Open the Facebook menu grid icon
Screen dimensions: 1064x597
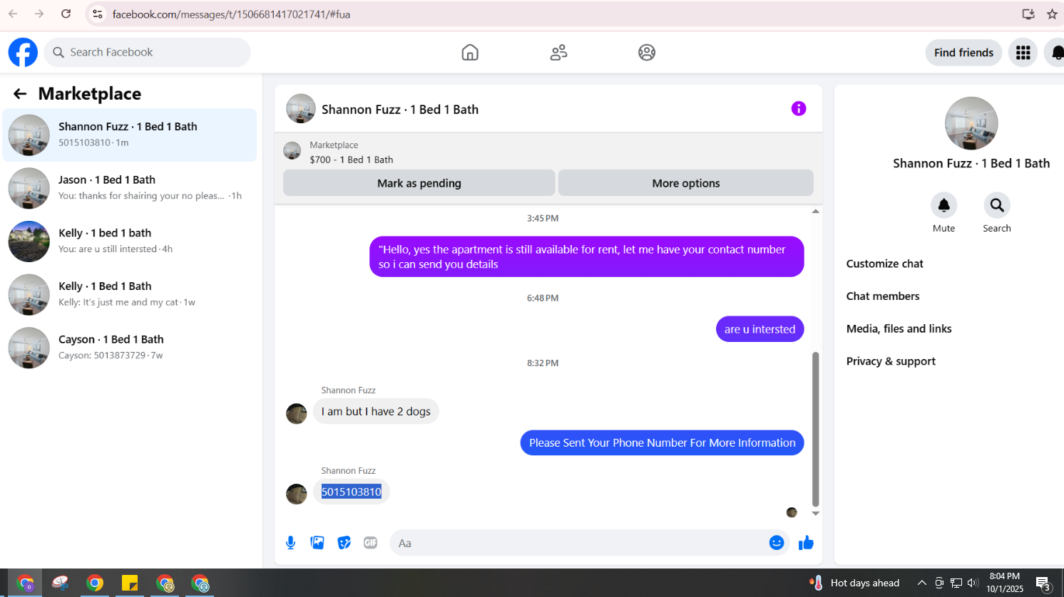(x=1023, y=53)
